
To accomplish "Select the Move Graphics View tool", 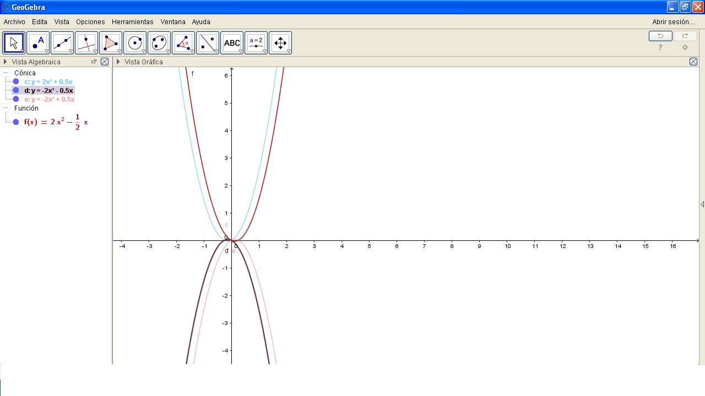I will pyautogui.click(x=280, y=43).
